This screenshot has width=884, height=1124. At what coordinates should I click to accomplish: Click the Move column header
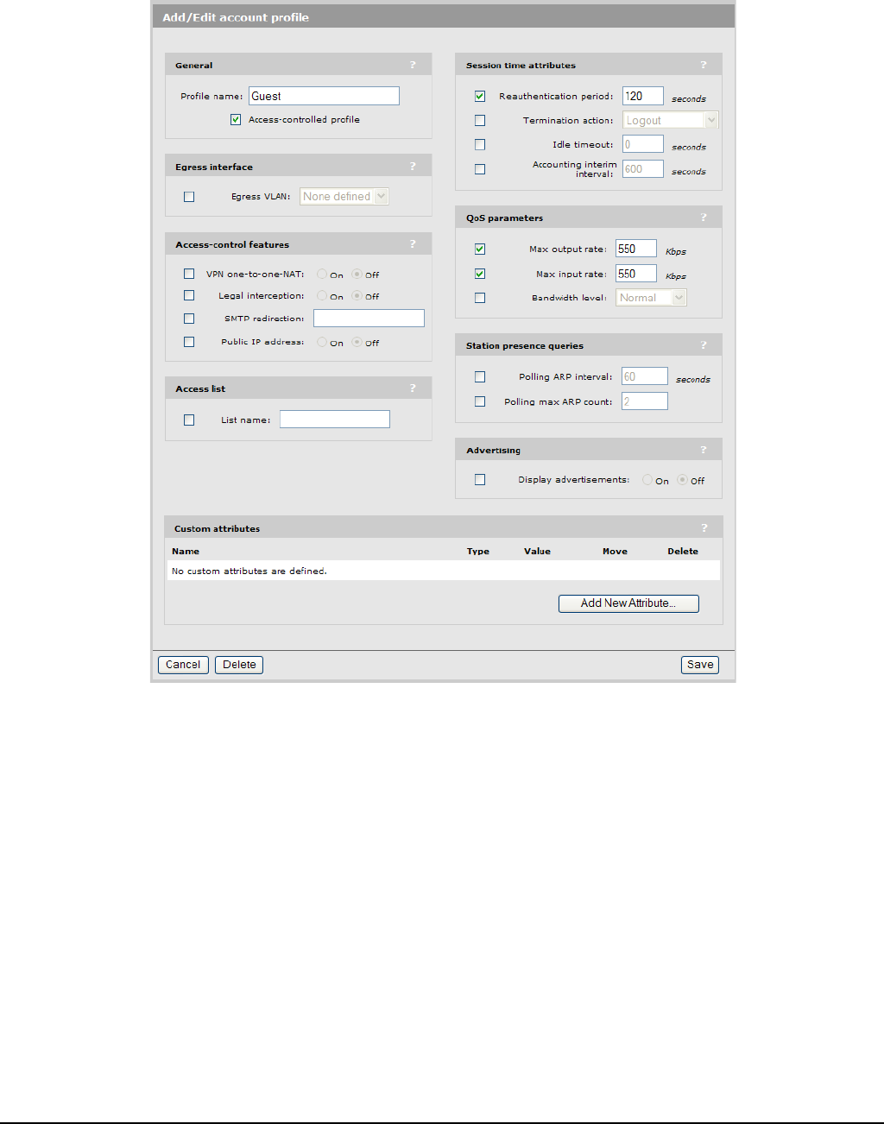pos(615,551)
